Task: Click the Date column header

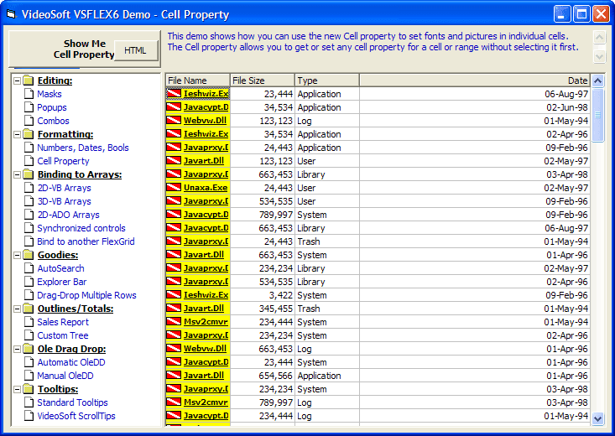Action: tap(475, 80)
